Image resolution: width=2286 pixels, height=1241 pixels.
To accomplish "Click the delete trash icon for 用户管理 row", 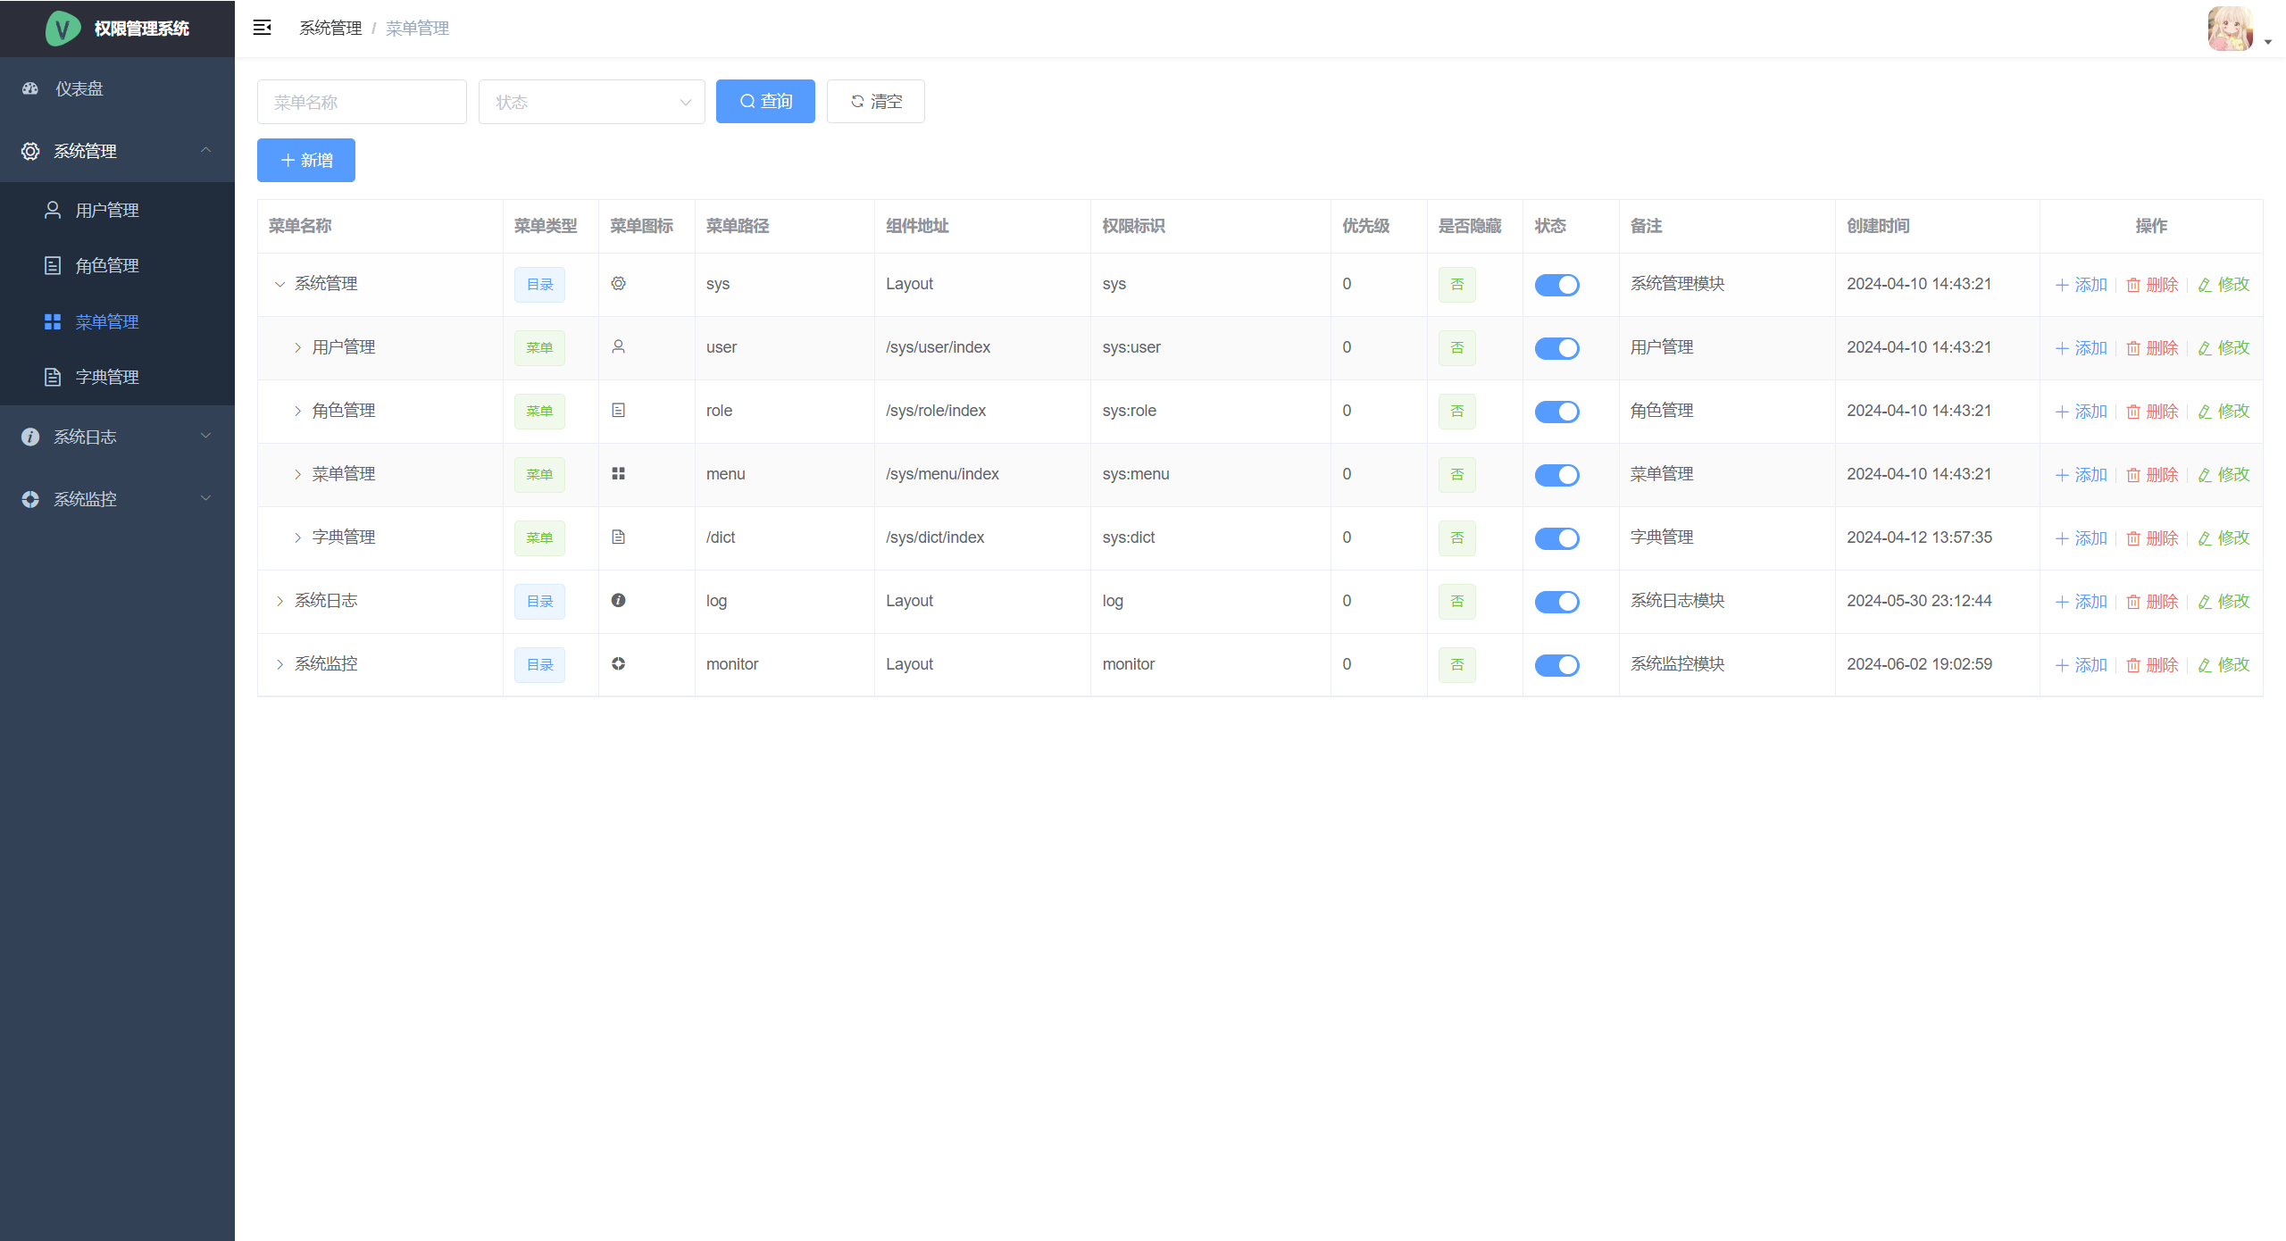I will [2133, 348].
